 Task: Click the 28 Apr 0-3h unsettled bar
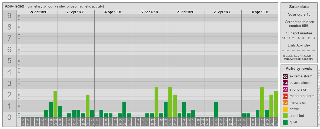[x=170, y=102]
